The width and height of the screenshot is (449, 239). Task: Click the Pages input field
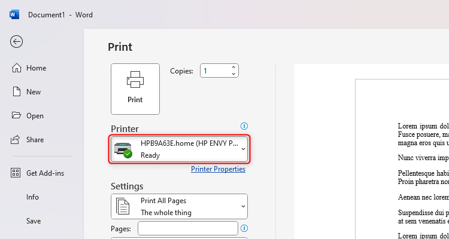(x=188, y=228)
